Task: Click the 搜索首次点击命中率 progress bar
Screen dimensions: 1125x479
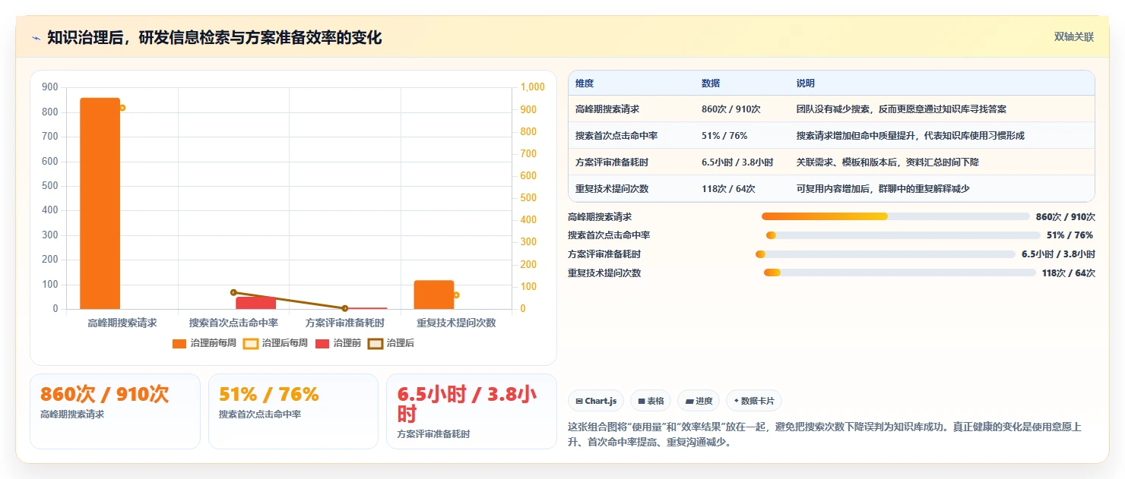Action: pos(903,235)
